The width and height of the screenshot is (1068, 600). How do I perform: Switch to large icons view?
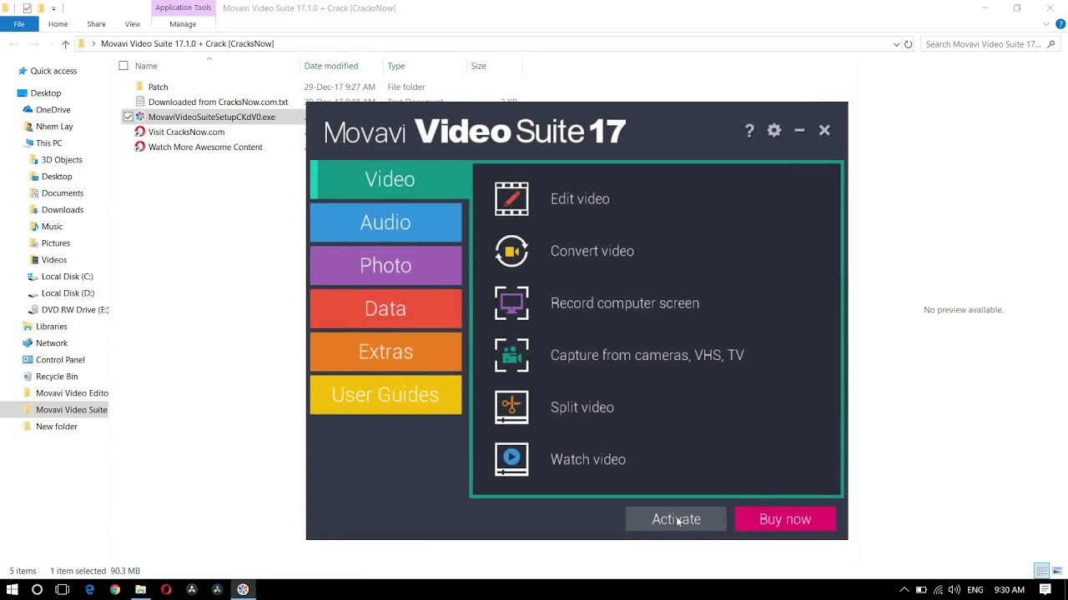(1058, 571)
